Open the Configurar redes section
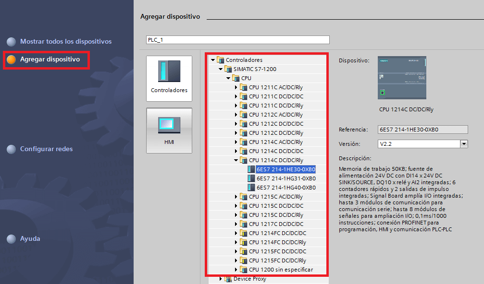Viewport: 484px width, 284px height. pyautogui.click(x=47, y=149)
